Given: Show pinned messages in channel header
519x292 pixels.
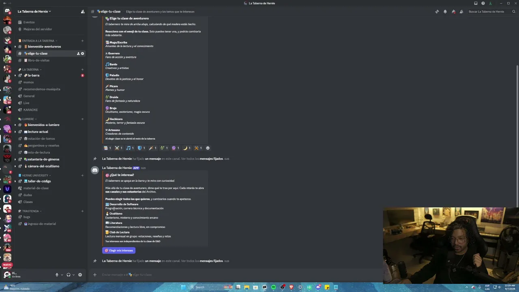Looking at the screenshot, I should pyautogui.click(x=453, y=11).
